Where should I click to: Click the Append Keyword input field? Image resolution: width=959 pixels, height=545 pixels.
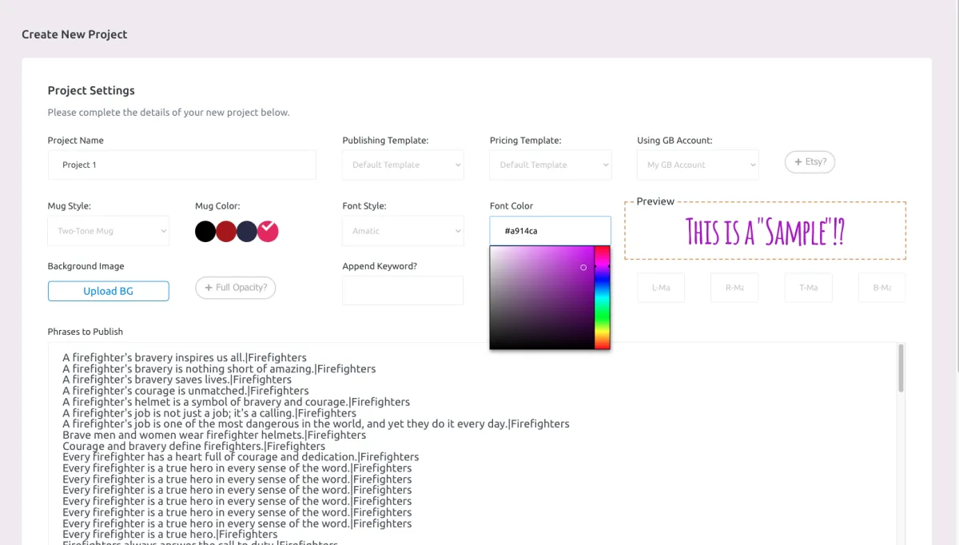403,290
